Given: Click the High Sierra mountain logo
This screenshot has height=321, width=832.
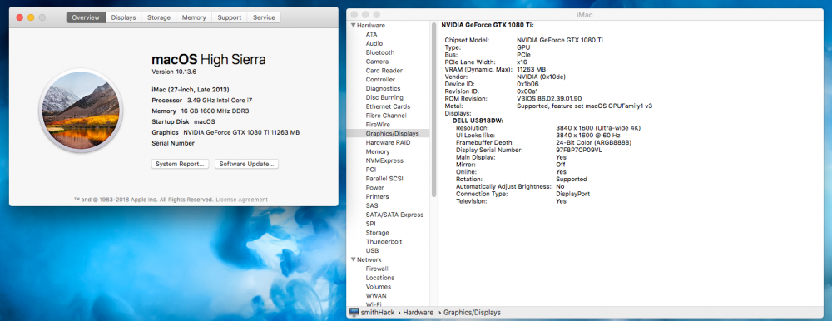Looking at the screenshot, I should [81, 111].
